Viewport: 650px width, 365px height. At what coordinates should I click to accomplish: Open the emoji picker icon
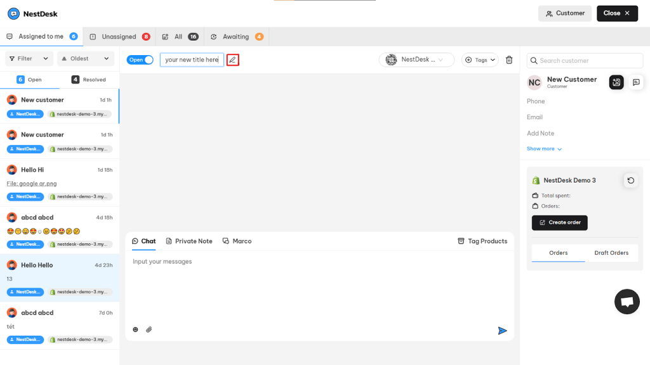[x=135, y=330]
